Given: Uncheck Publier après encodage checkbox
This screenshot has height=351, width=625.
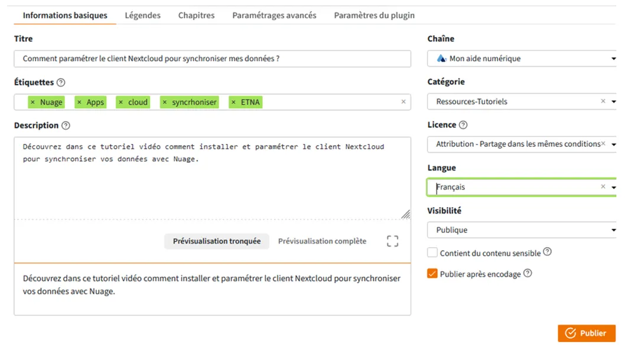Looking at the screenshot, I should 432,273.
